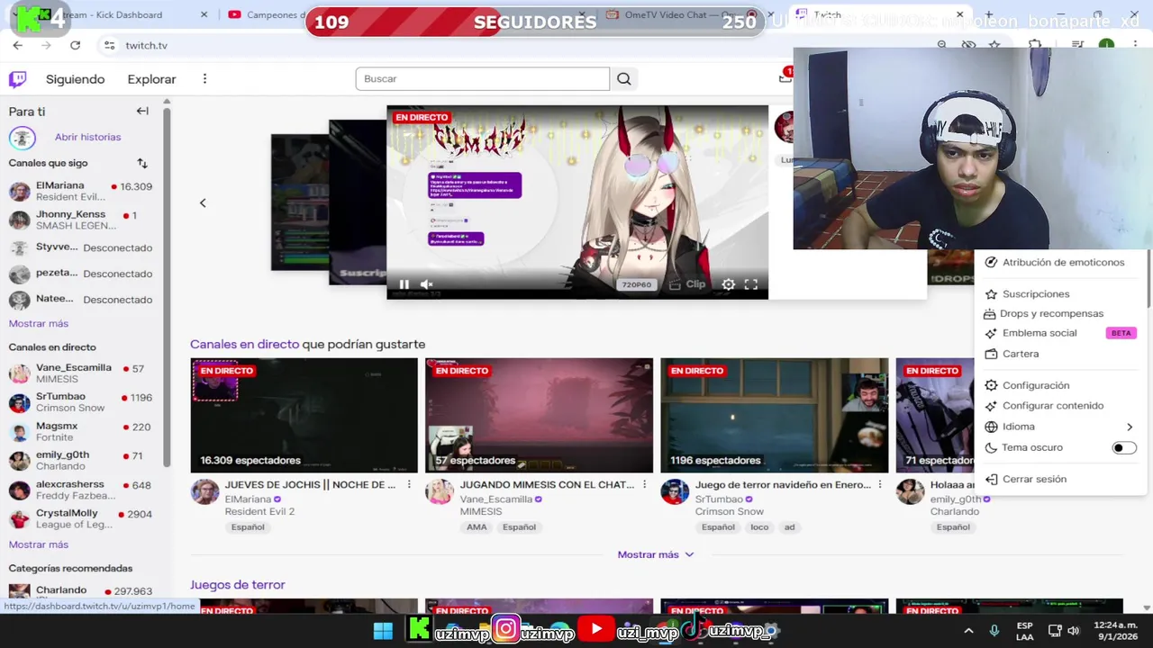The width and height of the screenshot is (1153, 648).
Task: Focus the Buscar search field
Action: 482,79
